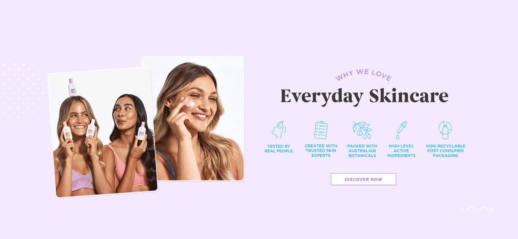Click 'Created with Trusted Skin Experts' text

click(321, 151)
